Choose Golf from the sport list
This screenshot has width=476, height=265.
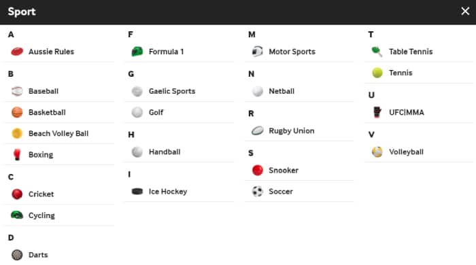179,112
